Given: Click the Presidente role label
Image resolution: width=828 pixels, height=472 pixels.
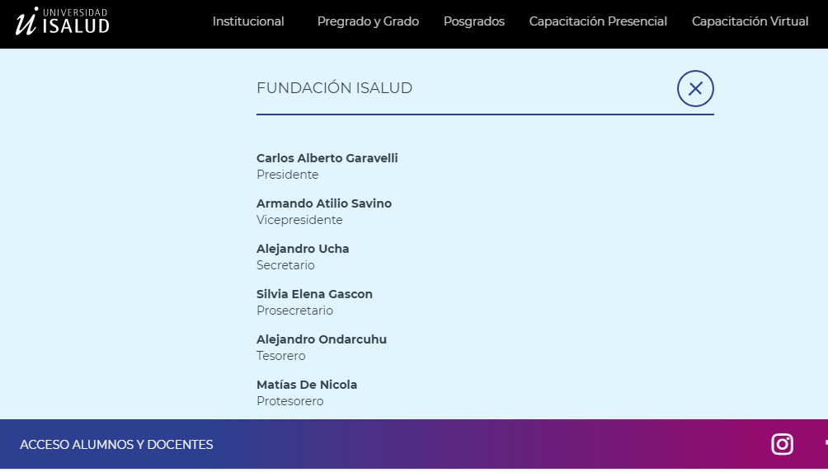Looking at the screenshot, I should click(x=287, y=175).
